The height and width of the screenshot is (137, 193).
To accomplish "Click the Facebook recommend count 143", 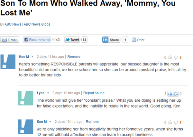I will (57, 40).
